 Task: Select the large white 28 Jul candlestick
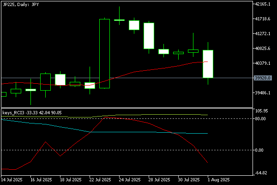[x=149, y=36]
